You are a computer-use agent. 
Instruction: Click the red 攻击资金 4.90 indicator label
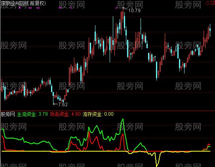(x=65, y=114)
